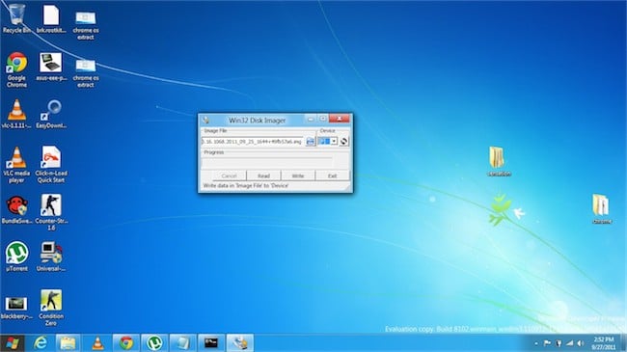Click the Chrome icon on the taskbar
Viewport: 627px width, 352px height.
pos(126,343)
